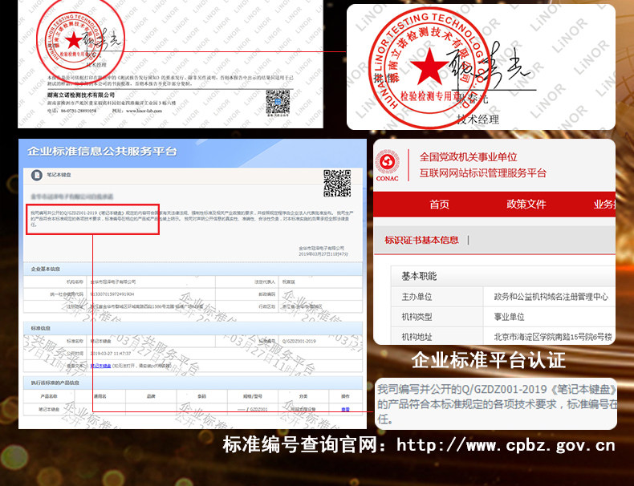The width and height of the screenshot is (634, 486).
Task: Click 政务和公益机构域名注册管理中心 value
Action: pyautogui.click(x=551, y=297)
